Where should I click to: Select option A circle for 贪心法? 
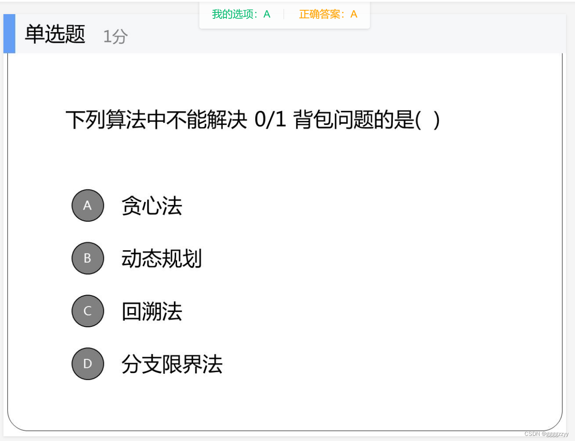click(x=88, y=205)
